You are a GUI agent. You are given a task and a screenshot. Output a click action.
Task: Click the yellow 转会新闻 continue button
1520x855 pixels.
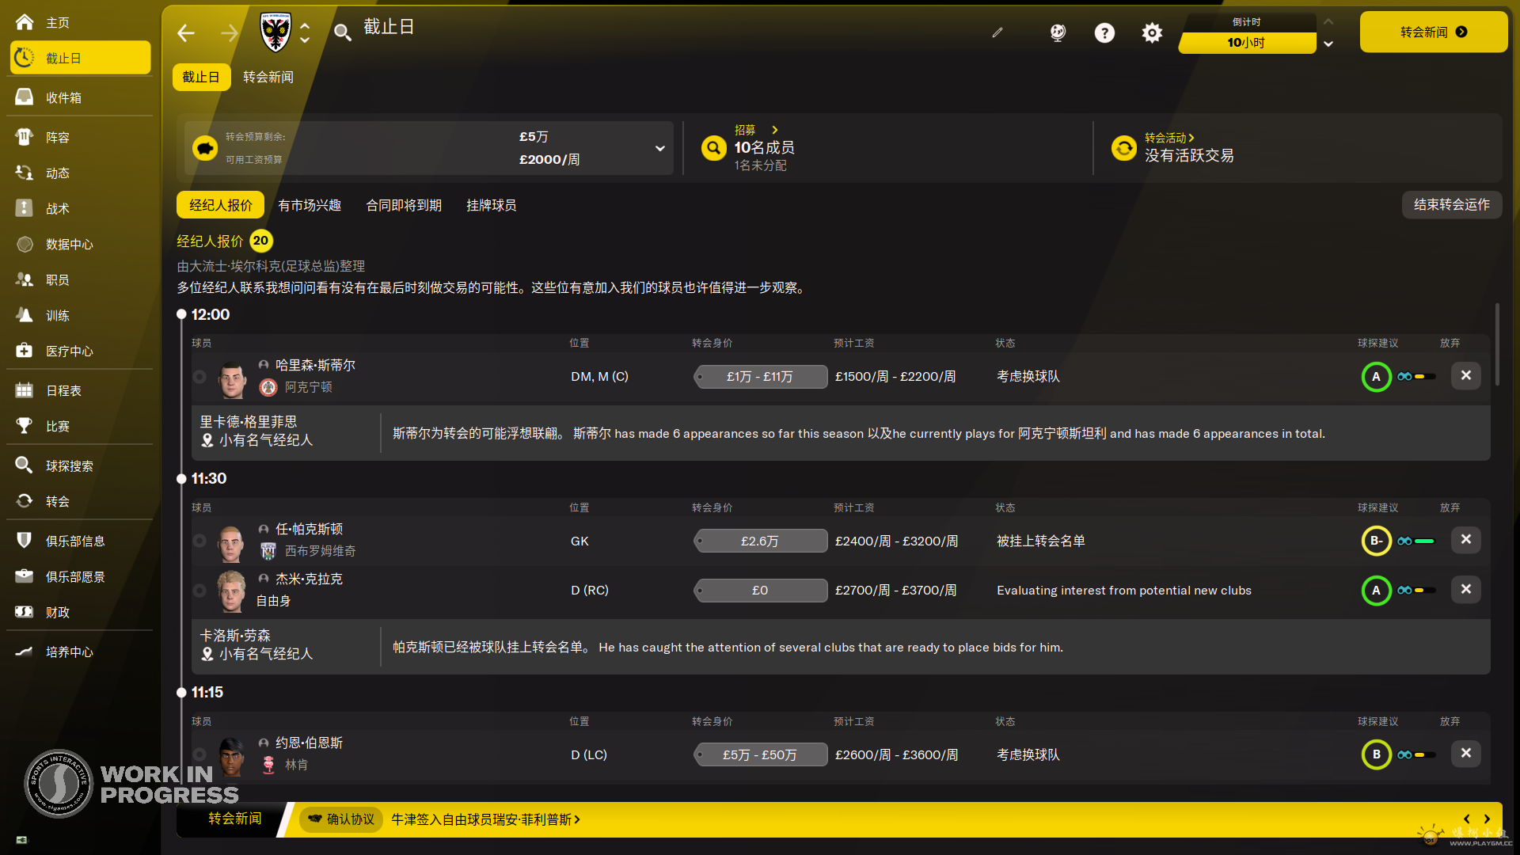1433,32
